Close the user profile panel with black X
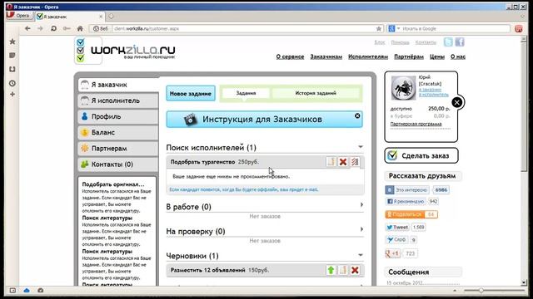 [x=457, y=102]
